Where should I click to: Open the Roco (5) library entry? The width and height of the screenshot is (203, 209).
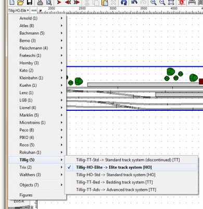pos(37,145)
